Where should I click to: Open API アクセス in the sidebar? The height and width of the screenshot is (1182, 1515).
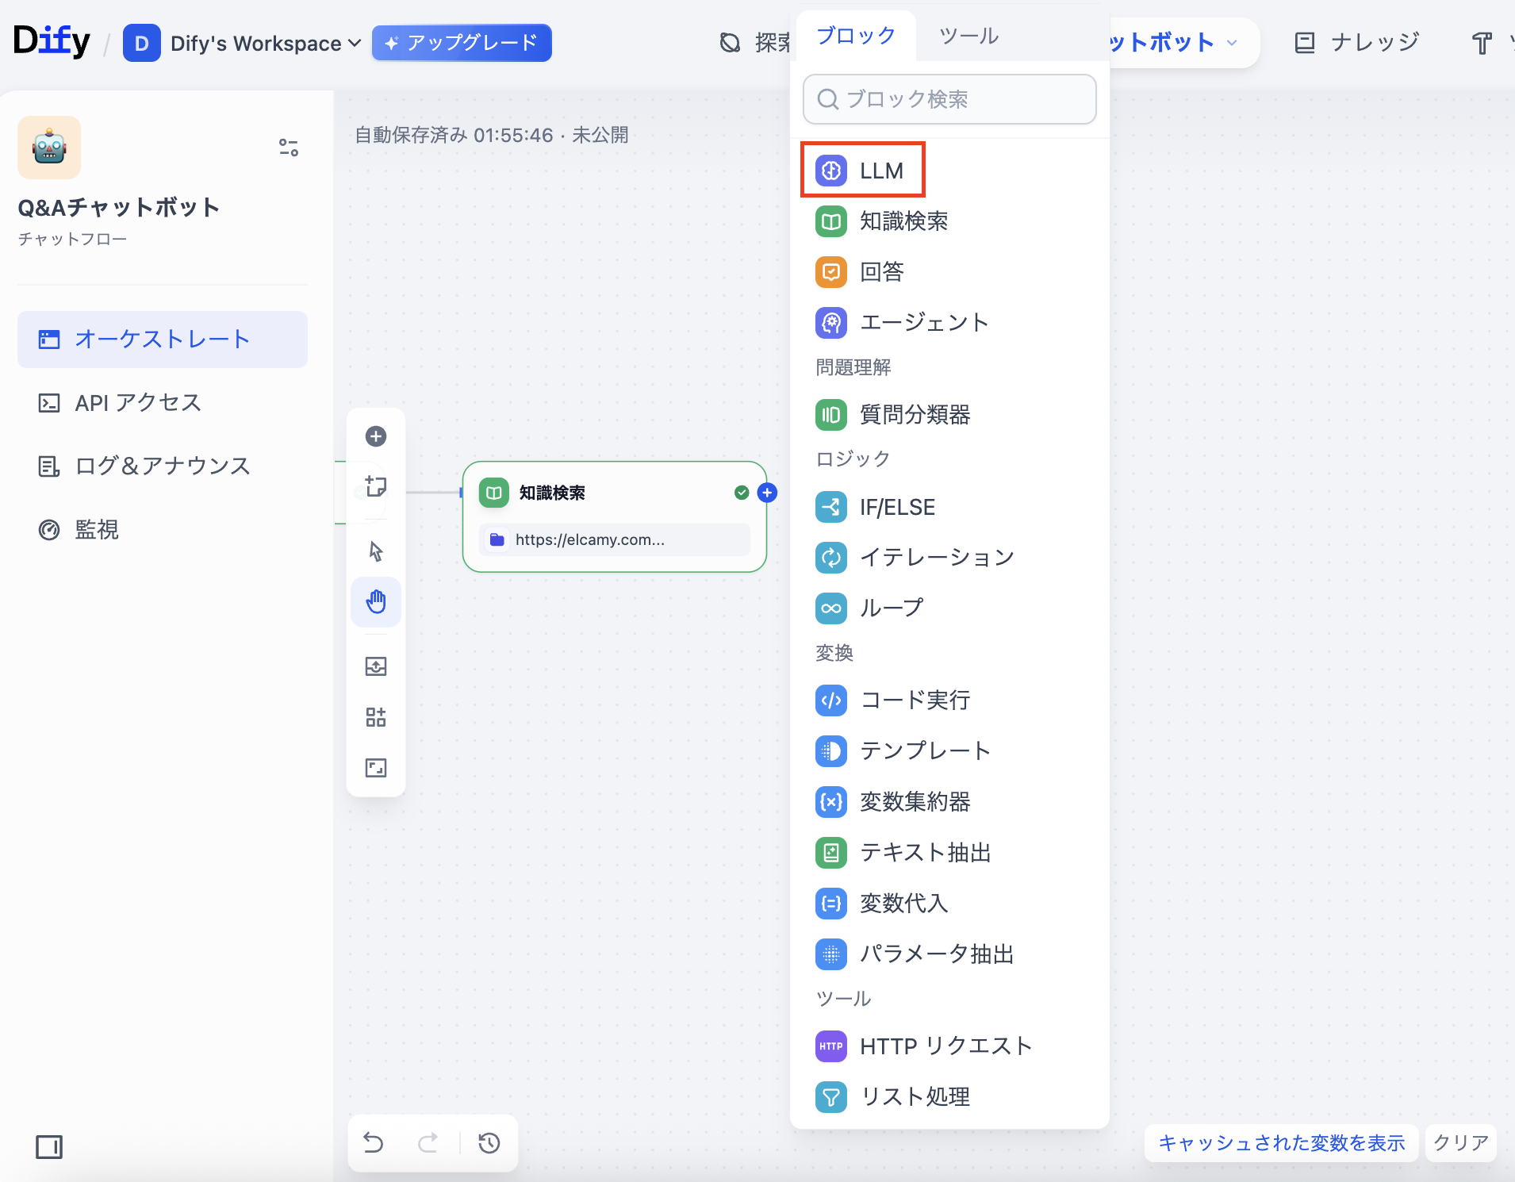tap(138, 403)
